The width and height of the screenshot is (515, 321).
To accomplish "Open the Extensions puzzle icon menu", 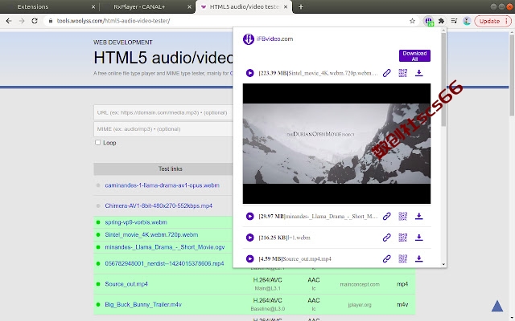I will point(442,21).
